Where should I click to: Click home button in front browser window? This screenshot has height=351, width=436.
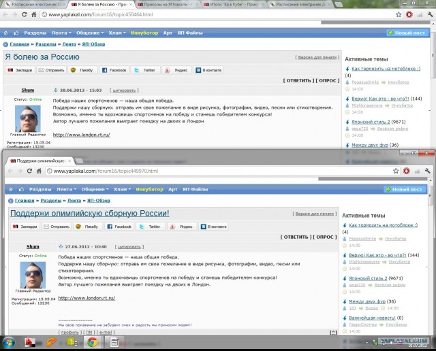click(x=39, y=171)
